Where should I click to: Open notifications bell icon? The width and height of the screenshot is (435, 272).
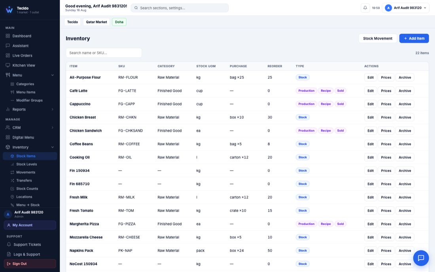[365, 8]
